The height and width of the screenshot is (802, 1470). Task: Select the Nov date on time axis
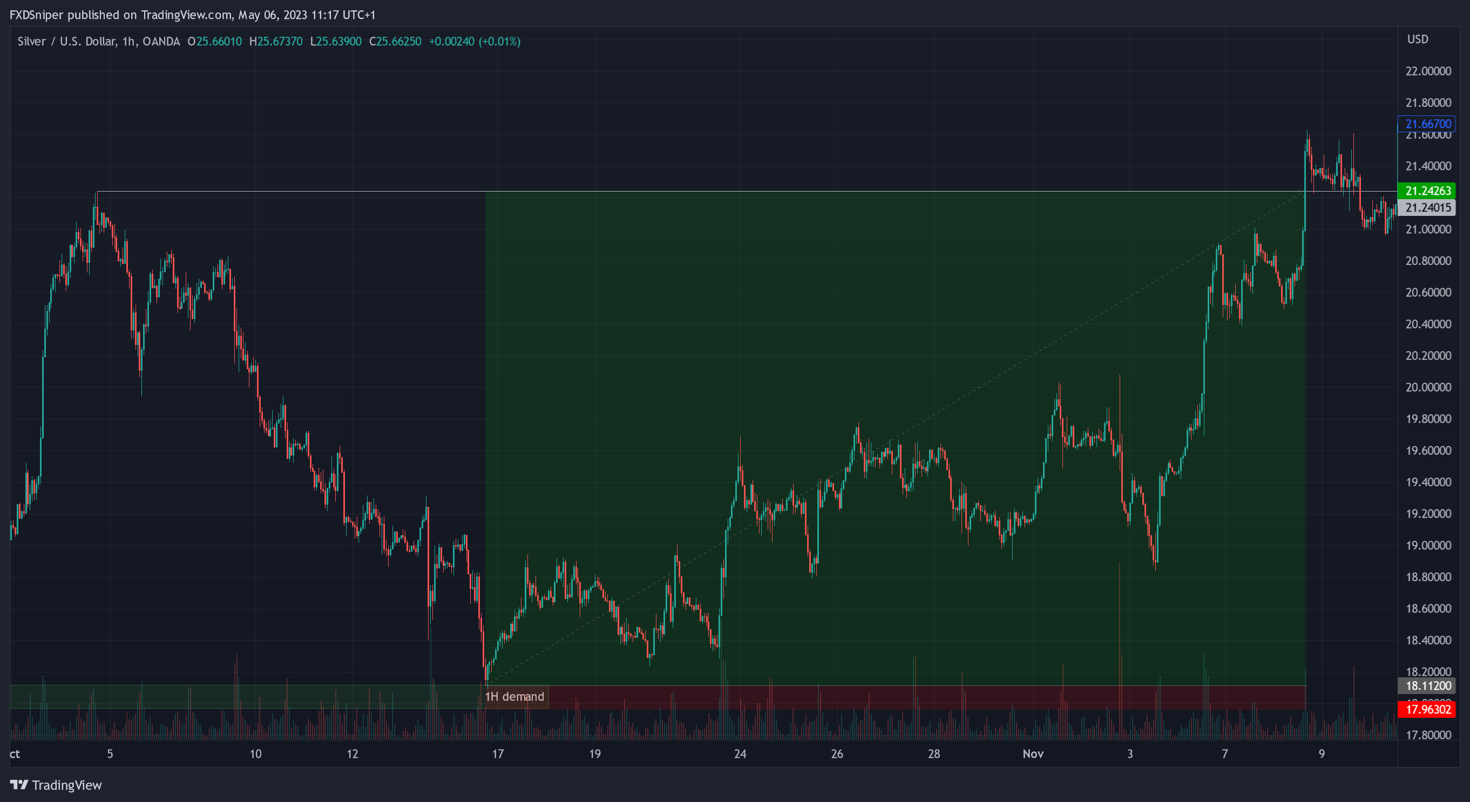tap(1033, 754)
